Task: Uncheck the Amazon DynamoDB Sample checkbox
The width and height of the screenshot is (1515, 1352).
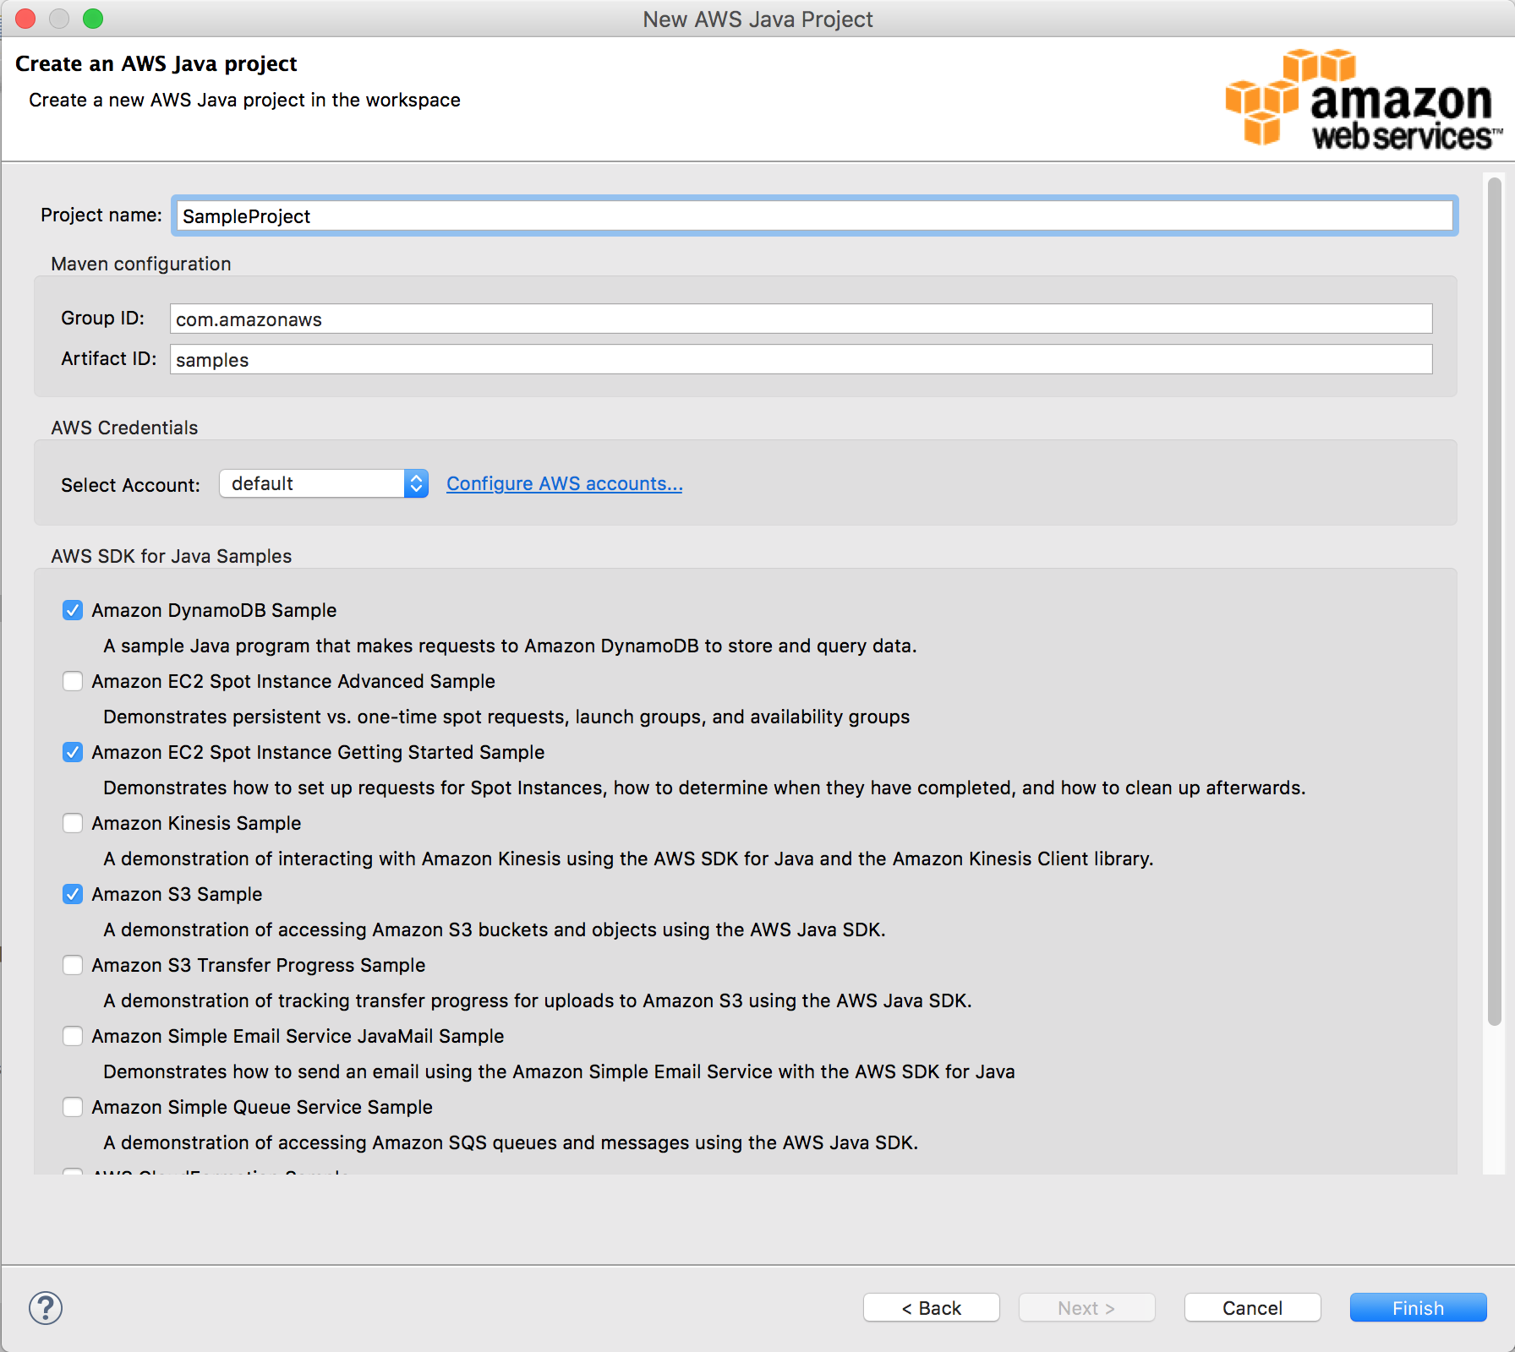Action: pyautogui.click(x=73, y=610)
